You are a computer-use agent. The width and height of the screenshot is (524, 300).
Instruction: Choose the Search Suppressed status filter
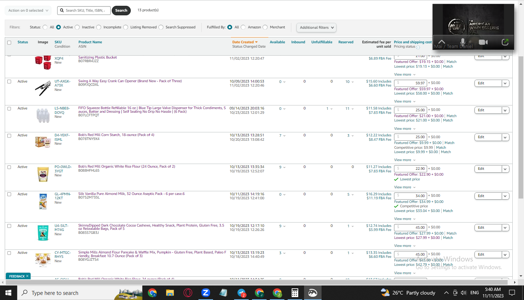[161, 27]
